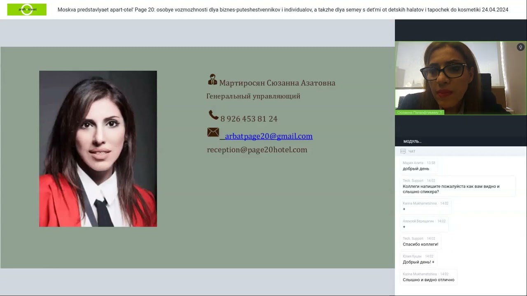527x296 pixels.
Task: Click the speaker name label on the webcam
Action: coord(420,113)
